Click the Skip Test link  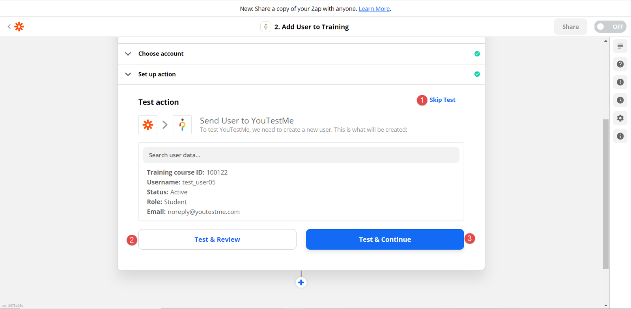click(x=442, y=100)
